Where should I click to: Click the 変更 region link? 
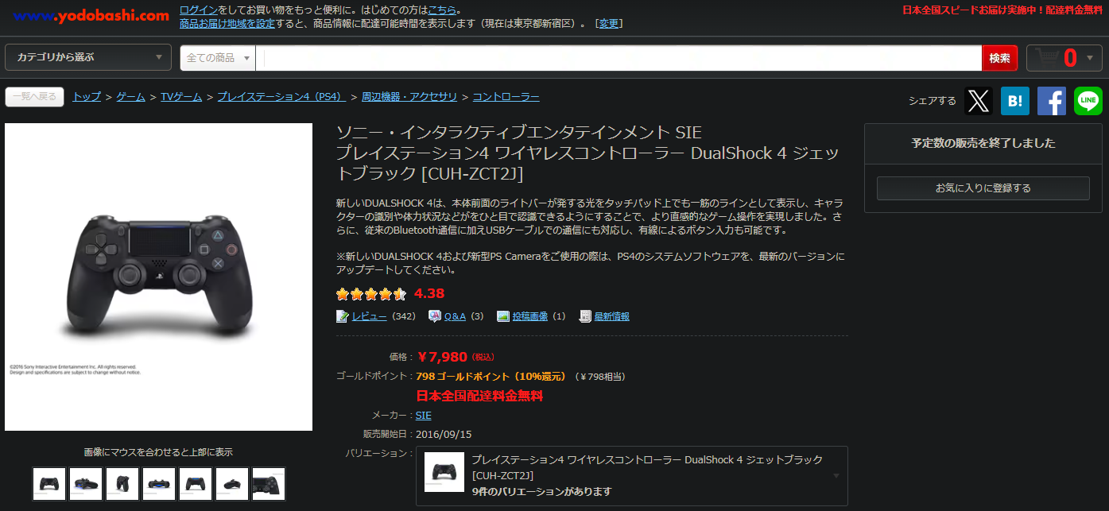609,23
